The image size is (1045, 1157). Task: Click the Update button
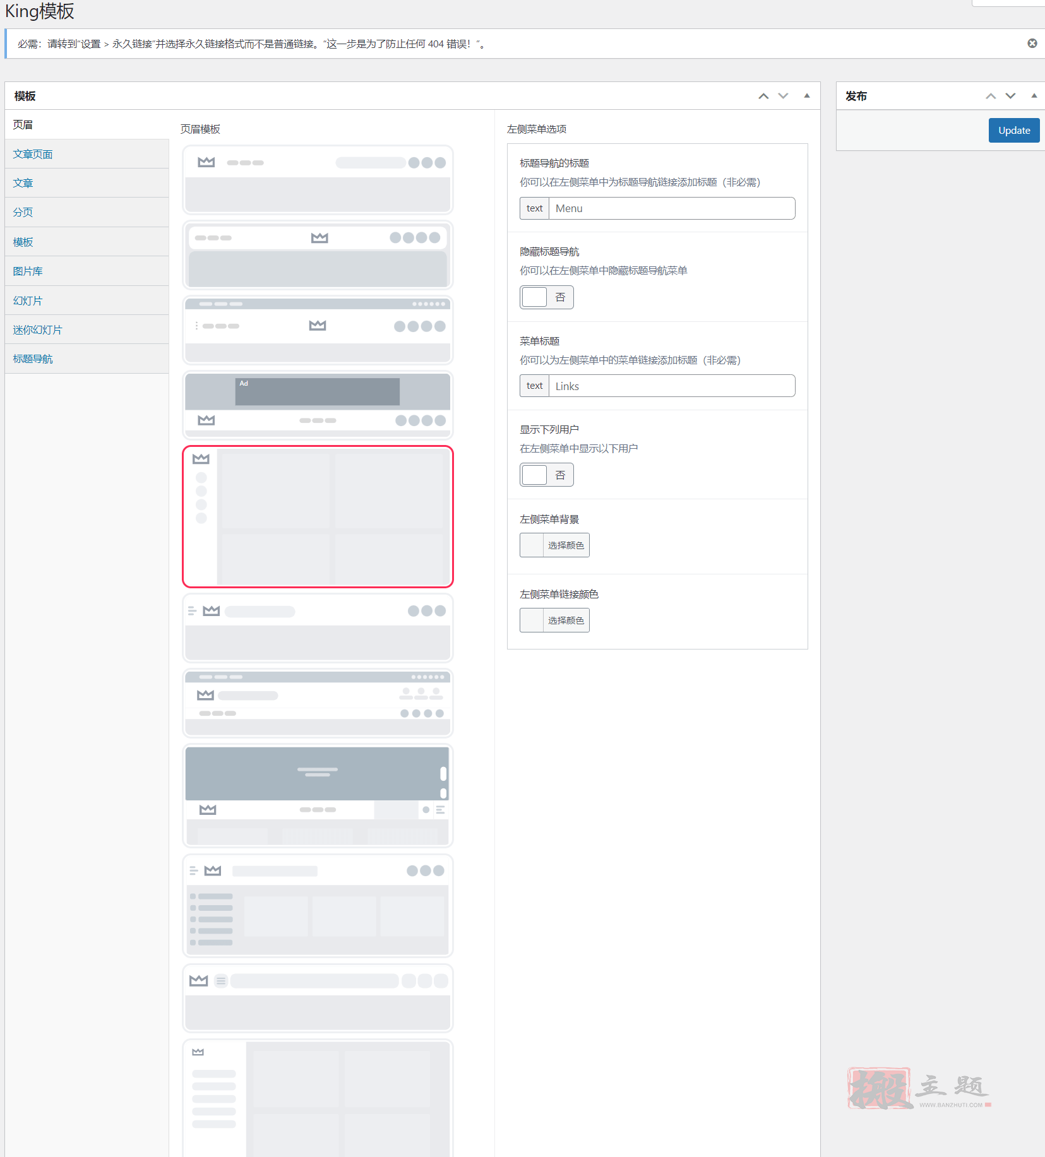(x=1013, y=130)
